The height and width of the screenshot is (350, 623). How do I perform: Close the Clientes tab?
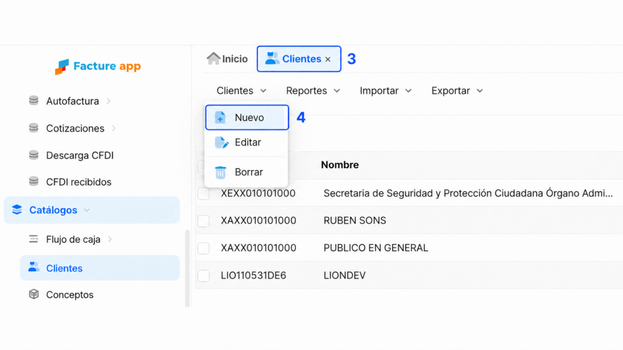click(328, 59)
